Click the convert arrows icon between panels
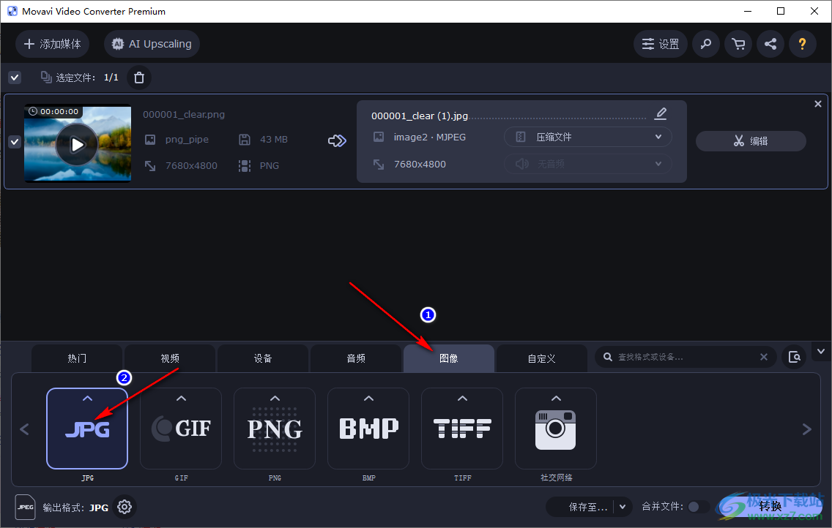832x528 pixels. click(337, 140)
